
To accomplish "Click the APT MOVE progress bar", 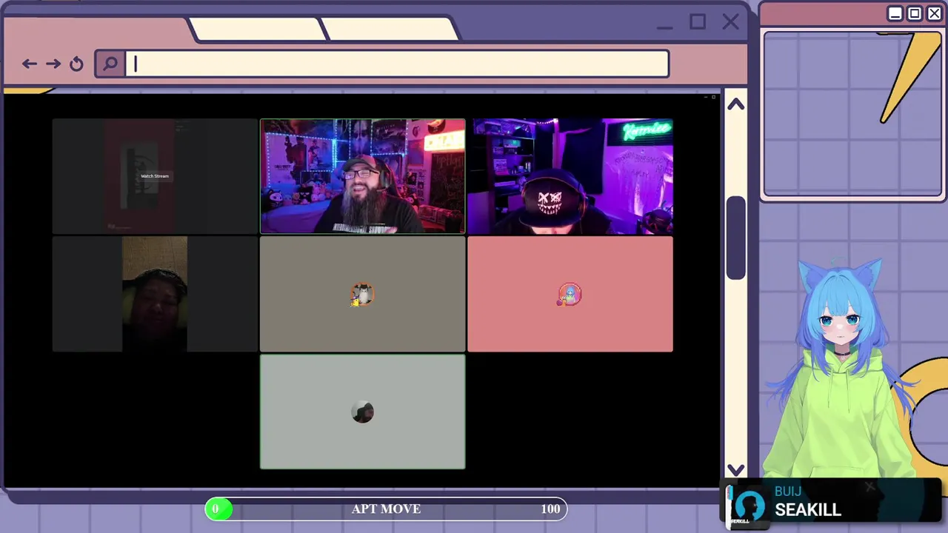I will click(386, 509).
